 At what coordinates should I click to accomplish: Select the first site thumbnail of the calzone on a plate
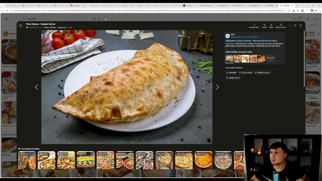229,59
